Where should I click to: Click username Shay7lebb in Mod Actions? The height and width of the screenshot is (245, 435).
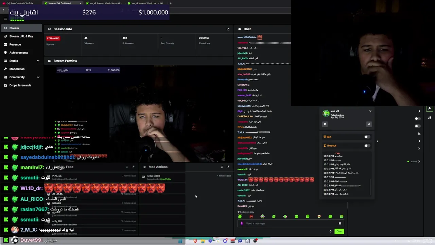point(166,179)
